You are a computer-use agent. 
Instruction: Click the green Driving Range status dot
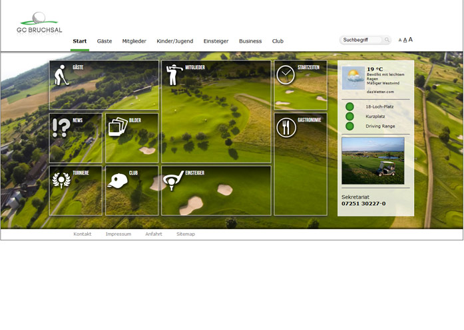click(349, 126)
